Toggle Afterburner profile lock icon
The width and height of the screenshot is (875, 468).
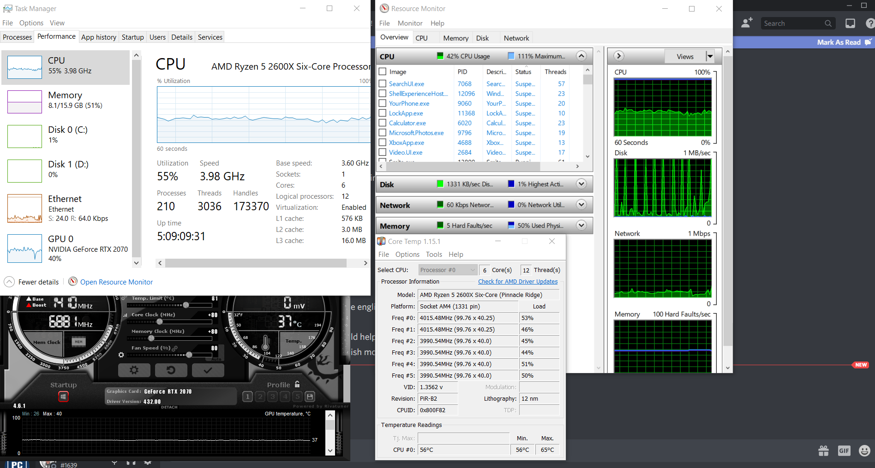[x=297, y=384]
